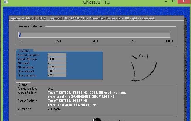Click the Connection type label
Viewport: 191px width, 121px height.
(28, 89)
